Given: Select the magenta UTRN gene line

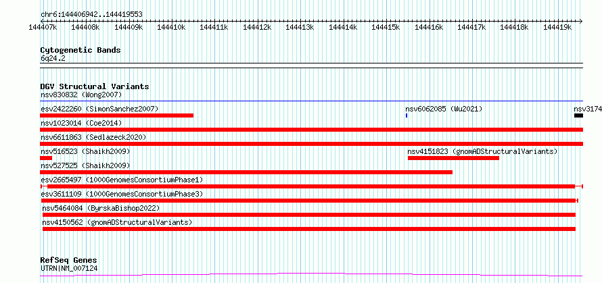Looking at the screenshot, I should [311, 275].
